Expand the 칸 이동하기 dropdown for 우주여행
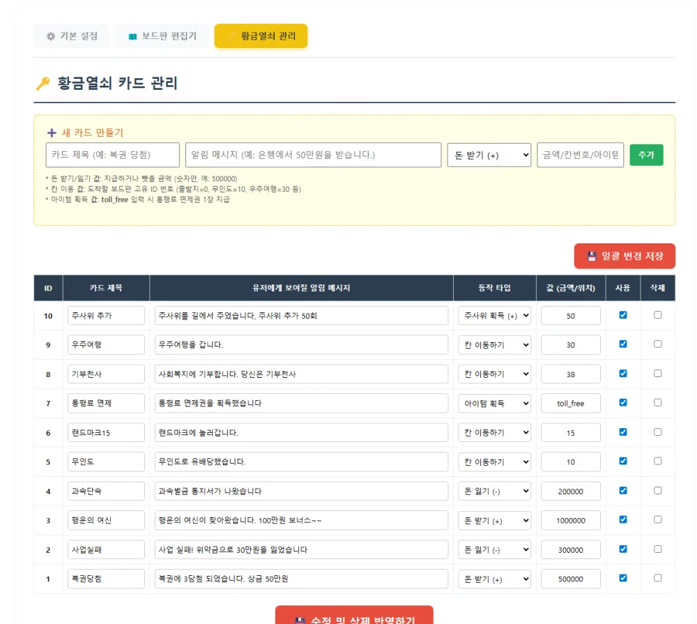The image size is (697, 624). 495,344
